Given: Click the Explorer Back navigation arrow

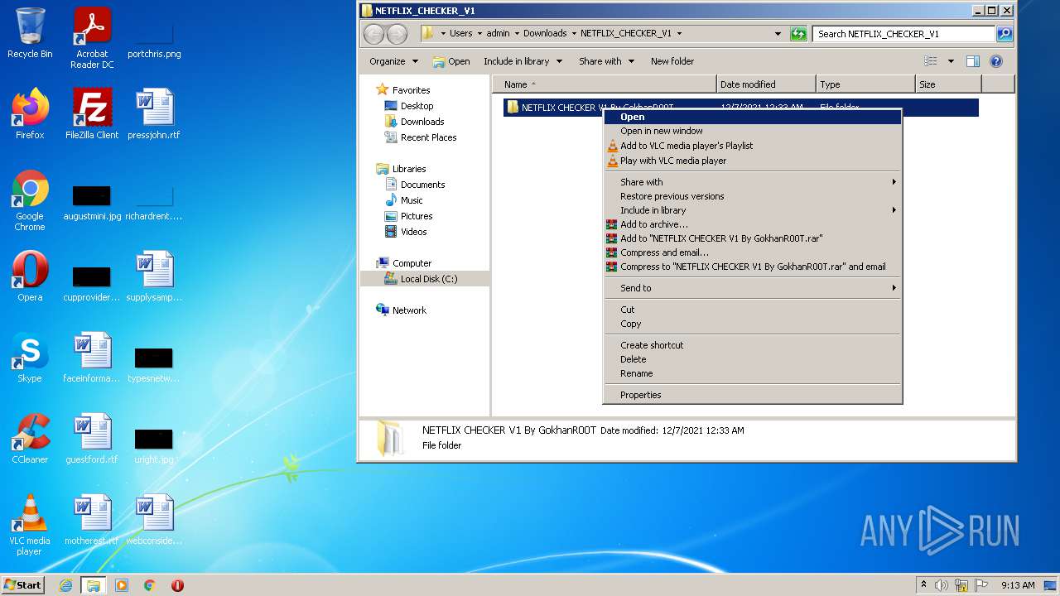Looking at the screenshot, I should tap(374, 34).
